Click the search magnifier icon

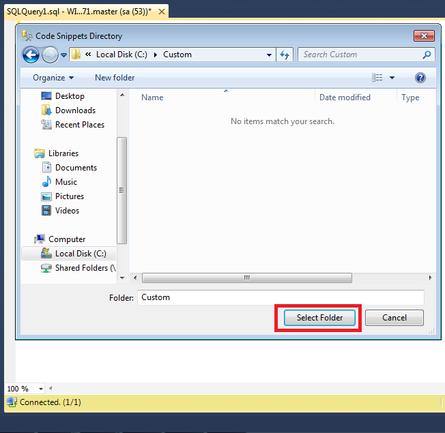[x=427, y=55]
